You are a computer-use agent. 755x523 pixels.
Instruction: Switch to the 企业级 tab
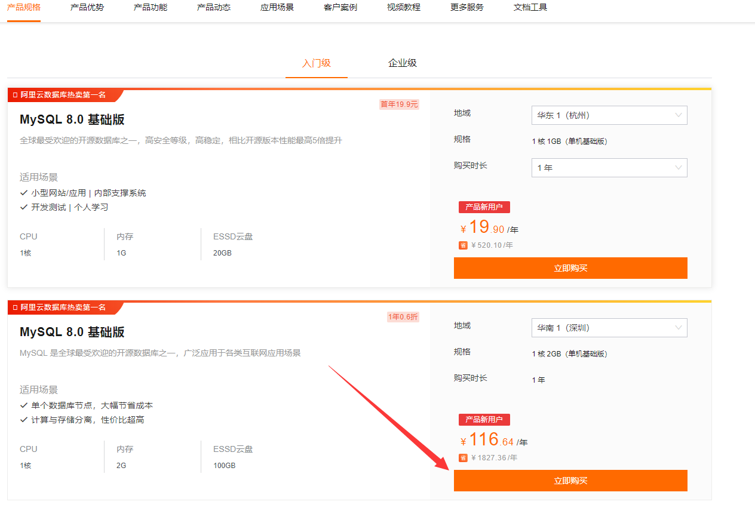[402, 63]
